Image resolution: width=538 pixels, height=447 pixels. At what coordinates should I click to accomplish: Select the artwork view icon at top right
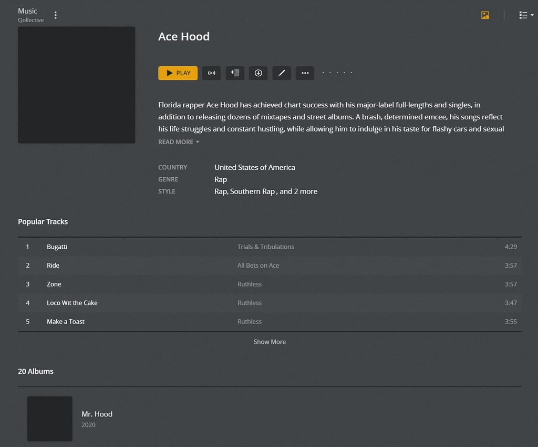tap(485, 14)
